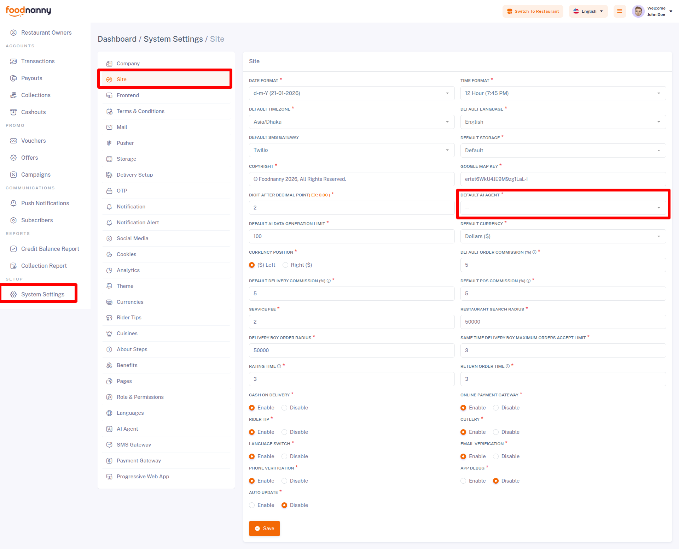Viewport: 679px width, 549px height.
Task: Click the Google Map Key input field
Action: click(x=563, y=179)
